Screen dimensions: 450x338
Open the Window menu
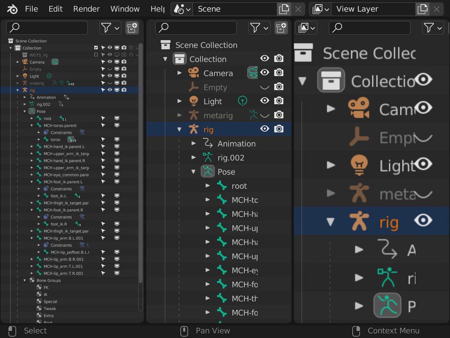125,9
